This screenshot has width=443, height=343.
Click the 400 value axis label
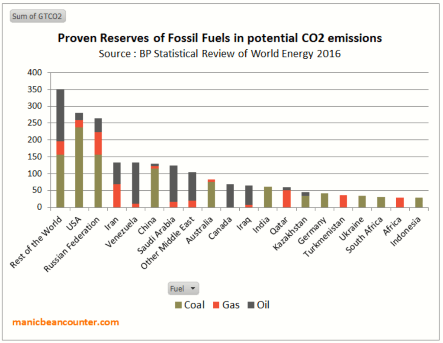click(34, 73)
